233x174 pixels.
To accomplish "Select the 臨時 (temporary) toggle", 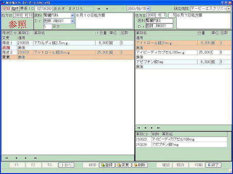I will 15,9.
